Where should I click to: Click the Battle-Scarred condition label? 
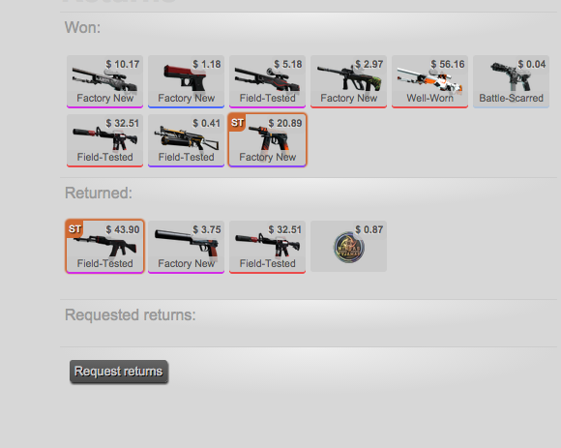511,98
